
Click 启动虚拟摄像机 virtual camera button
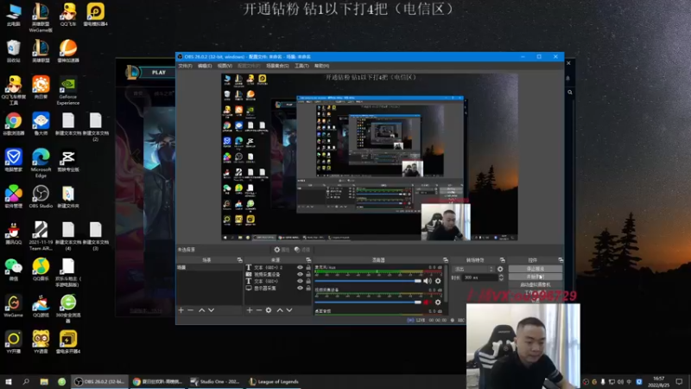[536, 284]
